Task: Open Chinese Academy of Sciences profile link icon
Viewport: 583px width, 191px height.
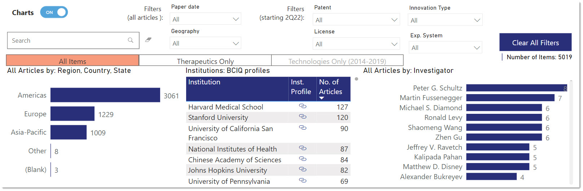Action: point(303,159)
